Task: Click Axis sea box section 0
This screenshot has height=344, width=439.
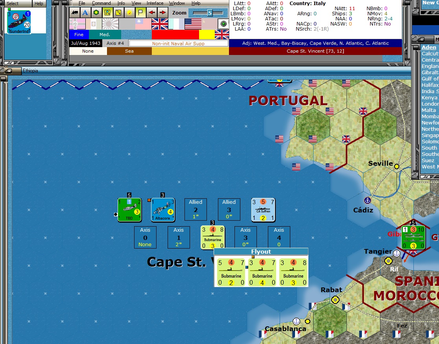Action: (x=145, y=237)
